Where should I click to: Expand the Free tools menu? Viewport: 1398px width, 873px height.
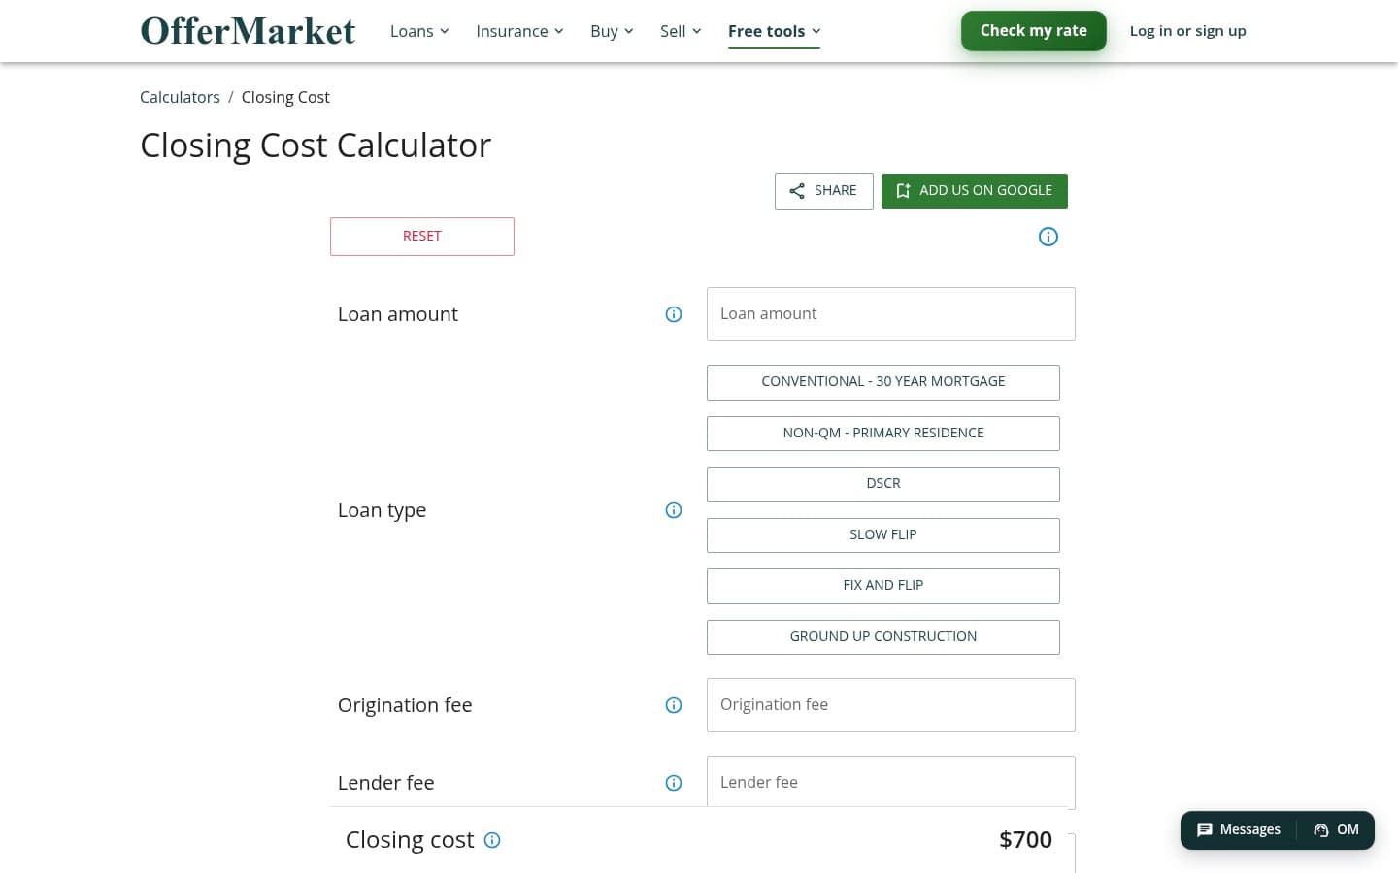(x=774, y=31)
